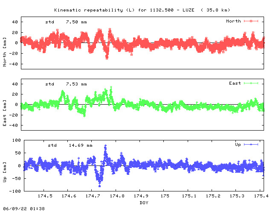The width and height of the screenshot is (273, 211).
Task: Click the 'std 7.53 mm' value in East plot
Action: click(66, 84)
